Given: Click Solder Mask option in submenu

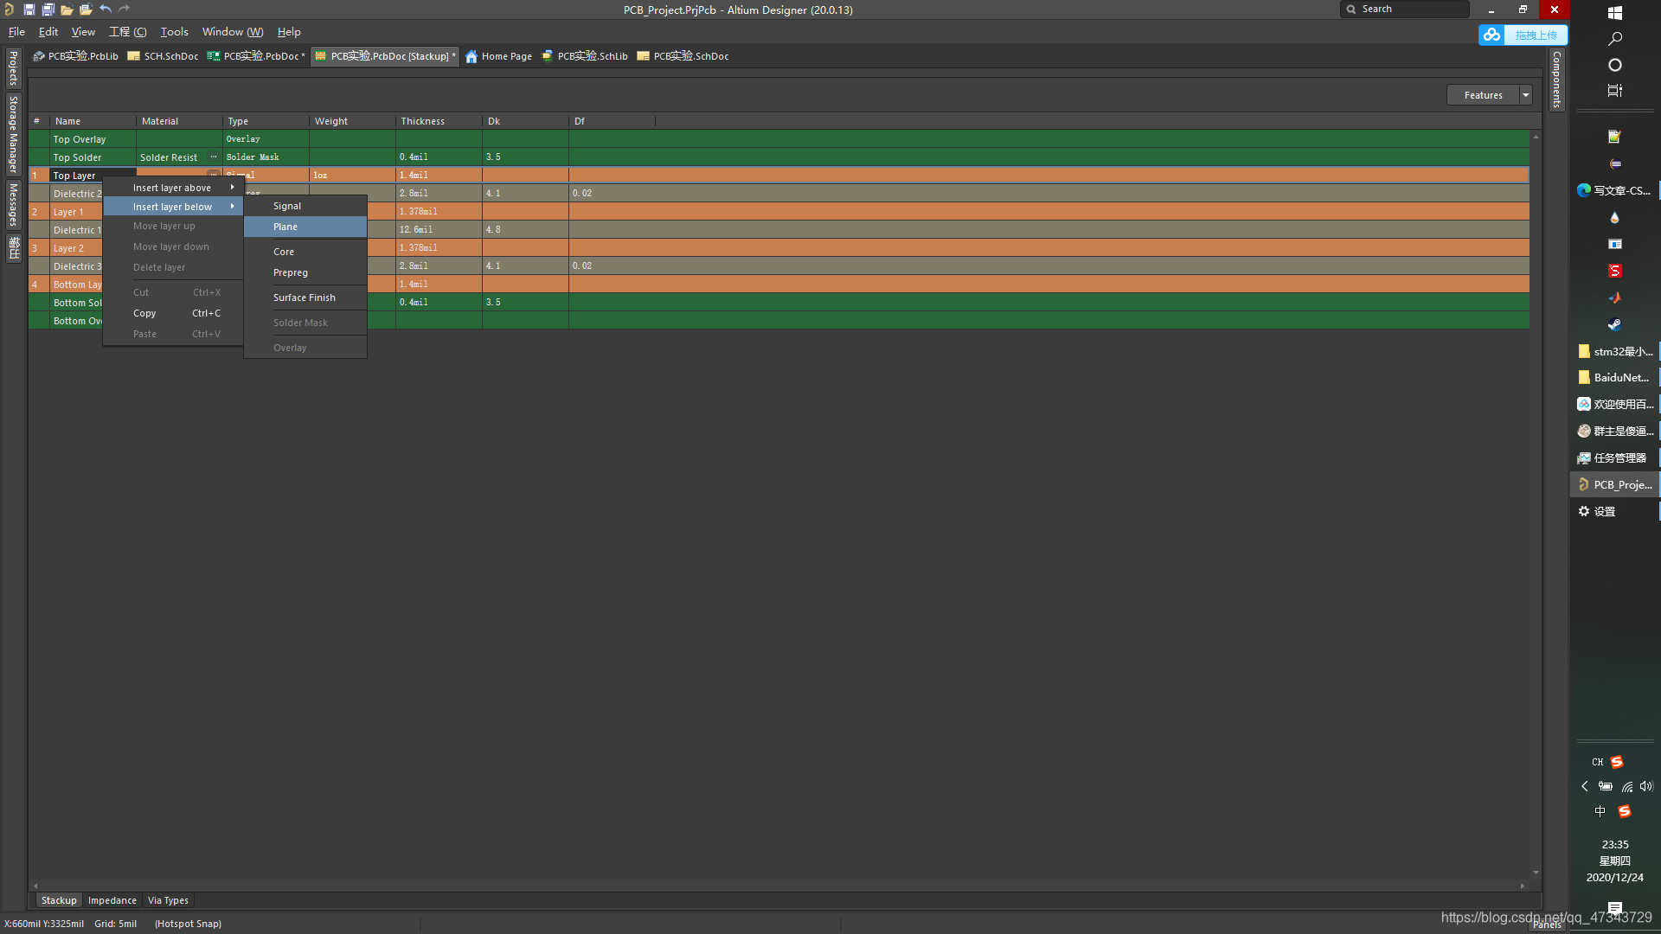Looking at the screenshot, I should coord(300,322).
